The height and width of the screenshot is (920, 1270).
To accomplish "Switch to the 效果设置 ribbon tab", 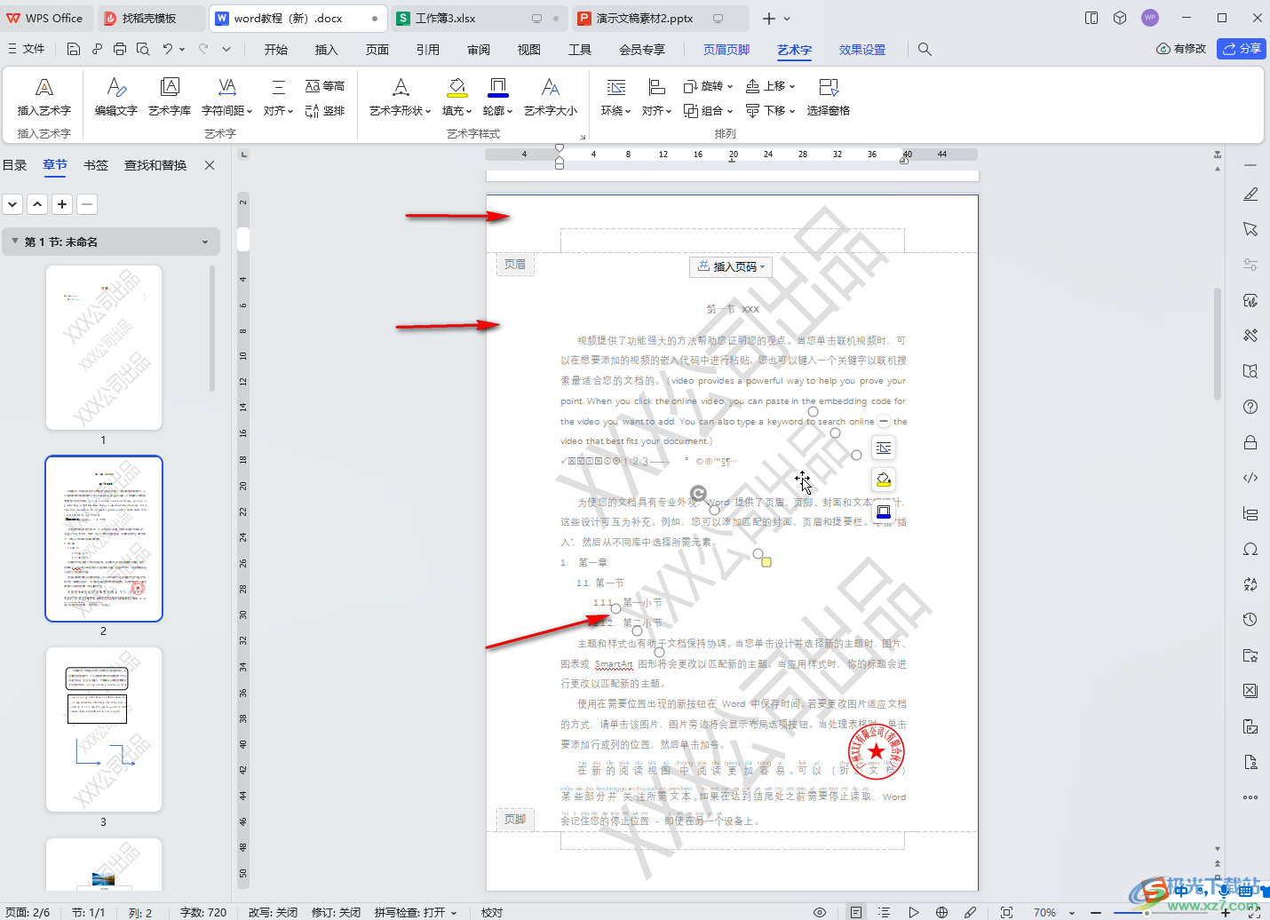I will click(862, 50).
